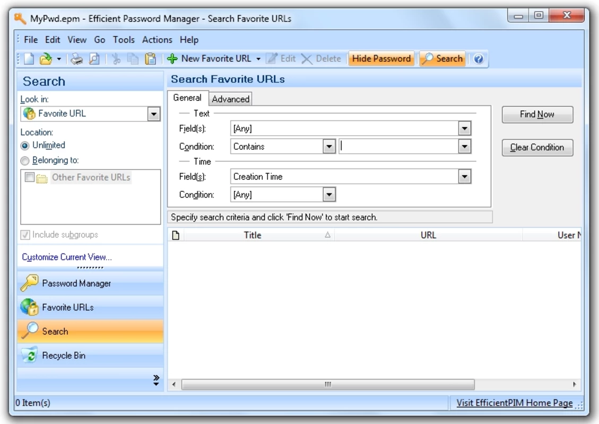Click the horizontal scrollbar thumb
The height and width of the screenshot is (424, 599).
coord(328,384)
